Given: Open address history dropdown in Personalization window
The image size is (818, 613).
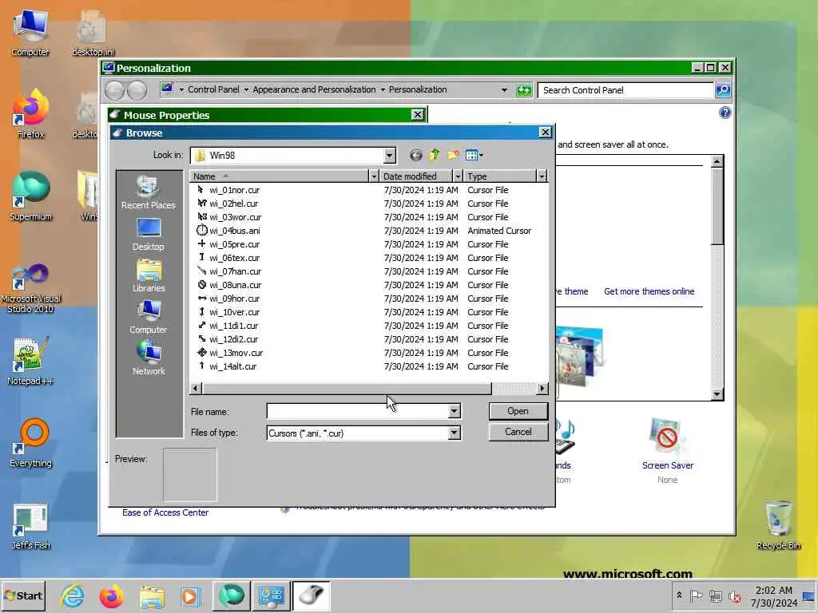Looking at the screenshot, I should (504, 90).
